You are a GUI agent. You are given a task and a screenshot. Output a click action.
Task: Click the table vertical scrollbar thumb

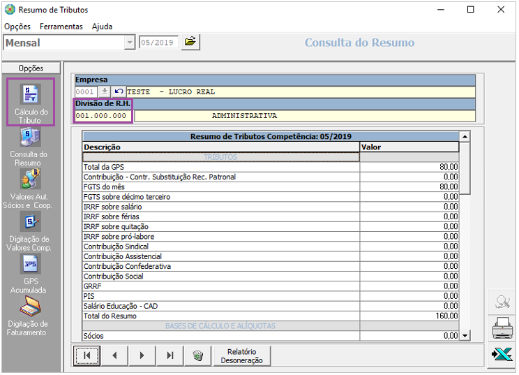[465, 168]
